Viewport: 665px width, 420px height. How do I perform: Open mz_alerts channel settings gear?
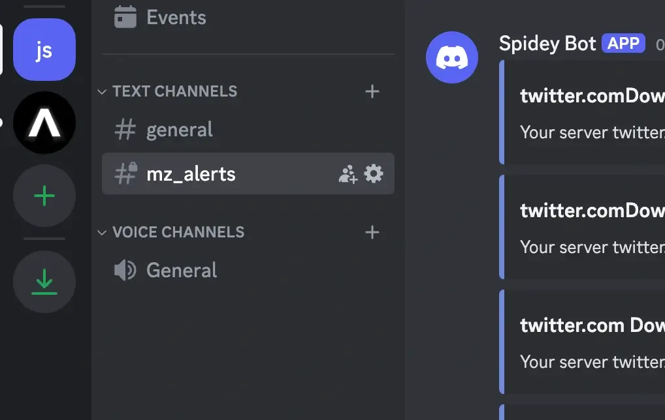[372, 173]
